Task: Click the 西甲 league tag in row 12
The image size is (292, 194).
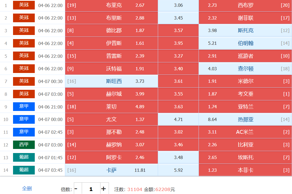Action: coord(24,145)
